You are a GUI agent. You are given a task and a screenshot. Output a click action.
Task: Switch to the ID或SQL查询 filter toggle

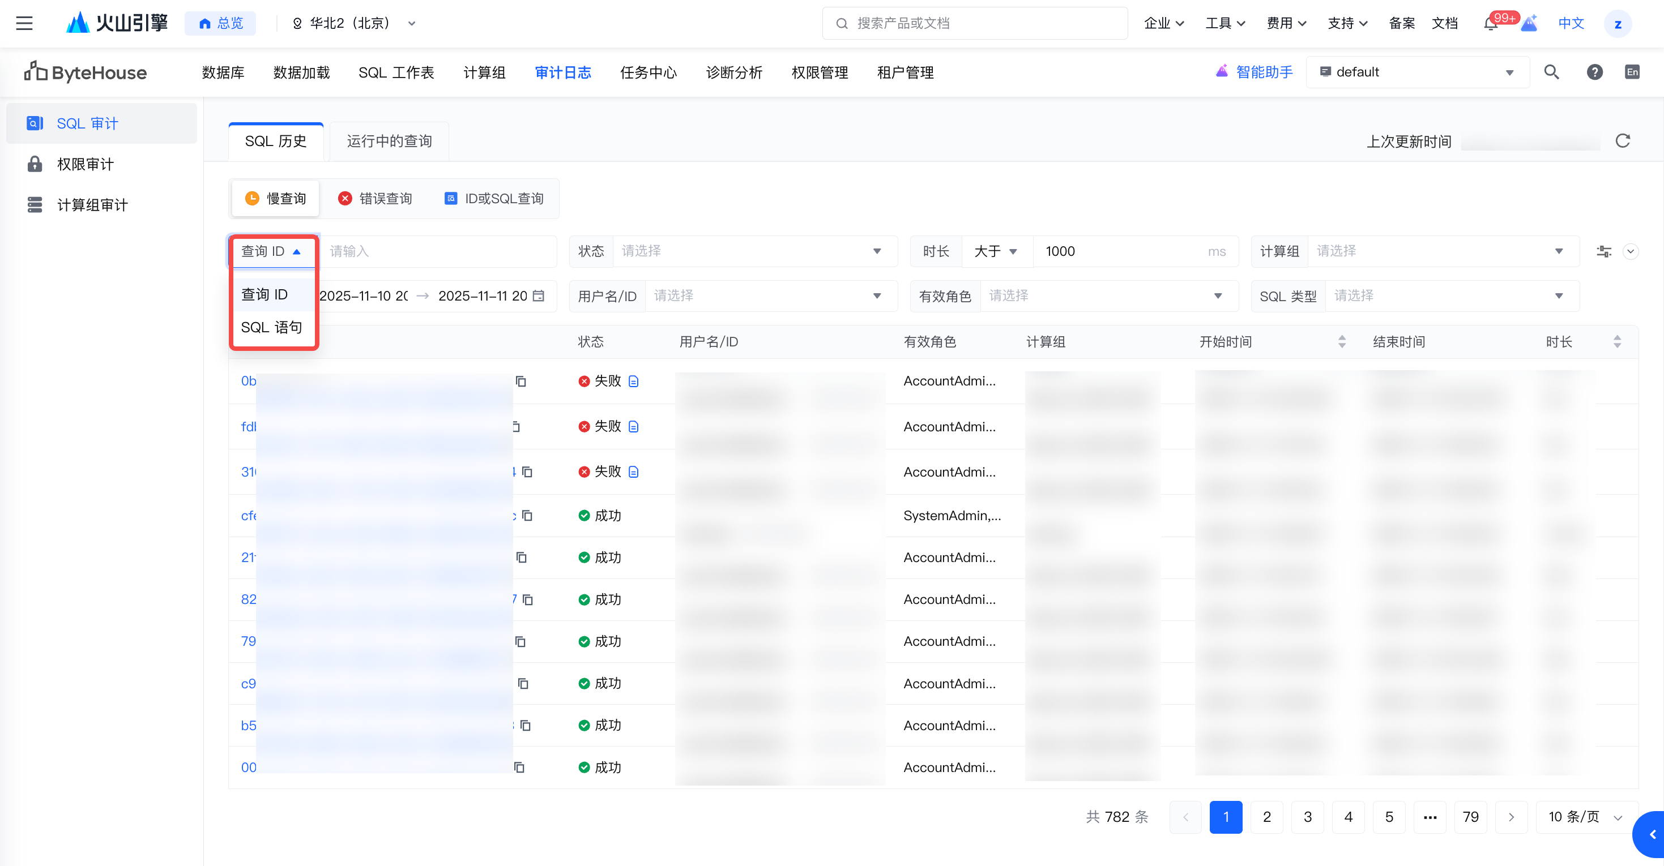click(494, 198)
